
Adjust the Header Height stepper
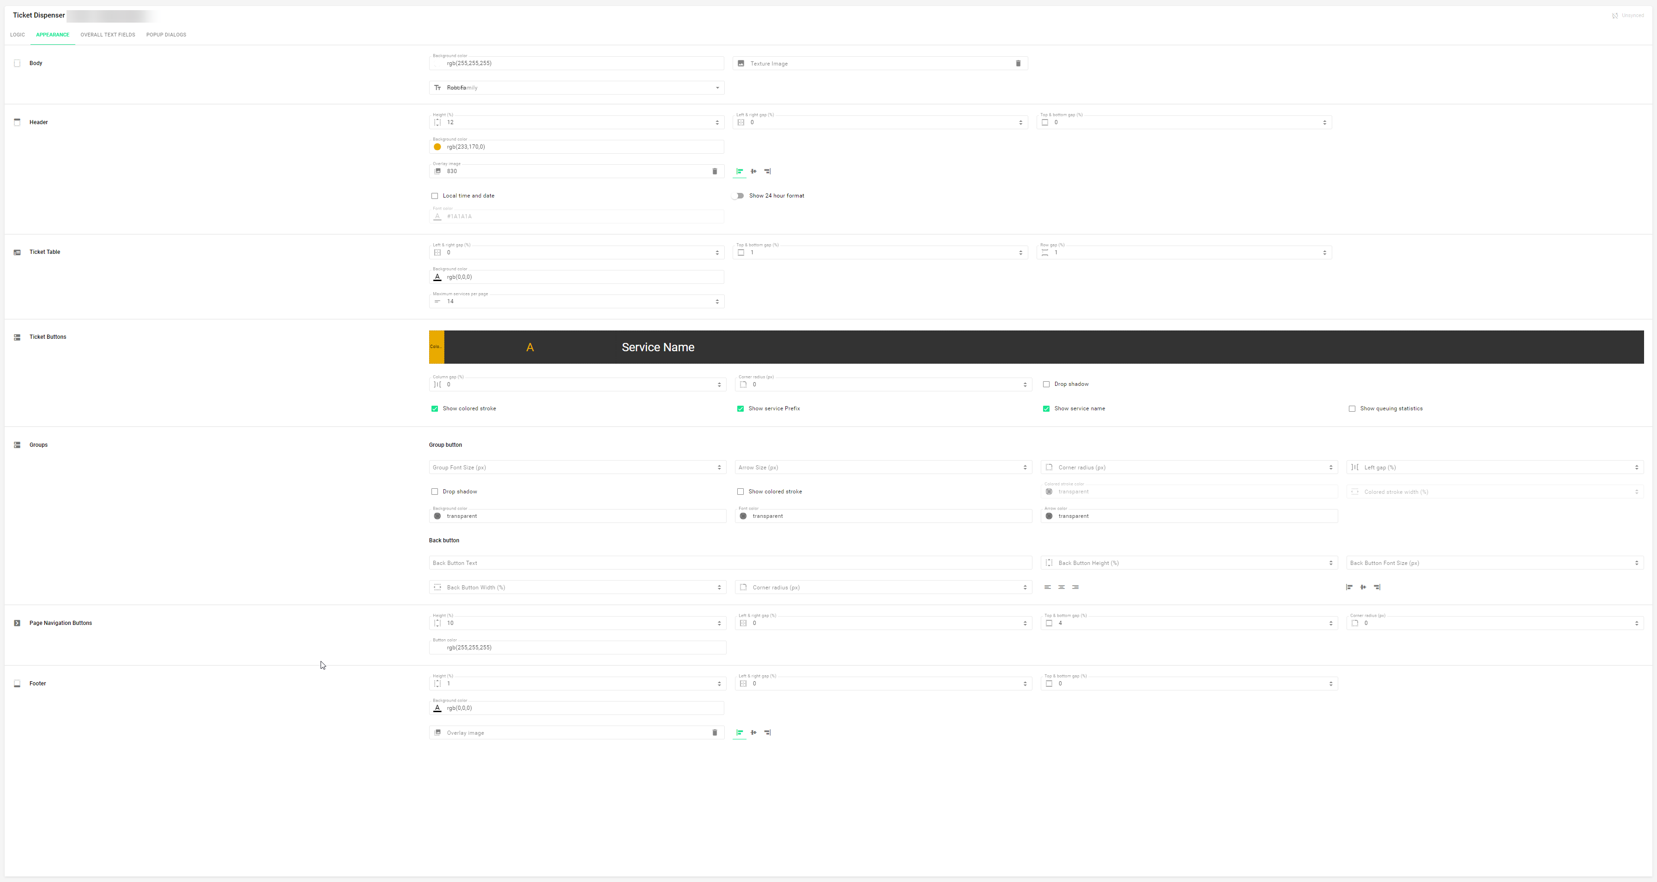(717, 122)
